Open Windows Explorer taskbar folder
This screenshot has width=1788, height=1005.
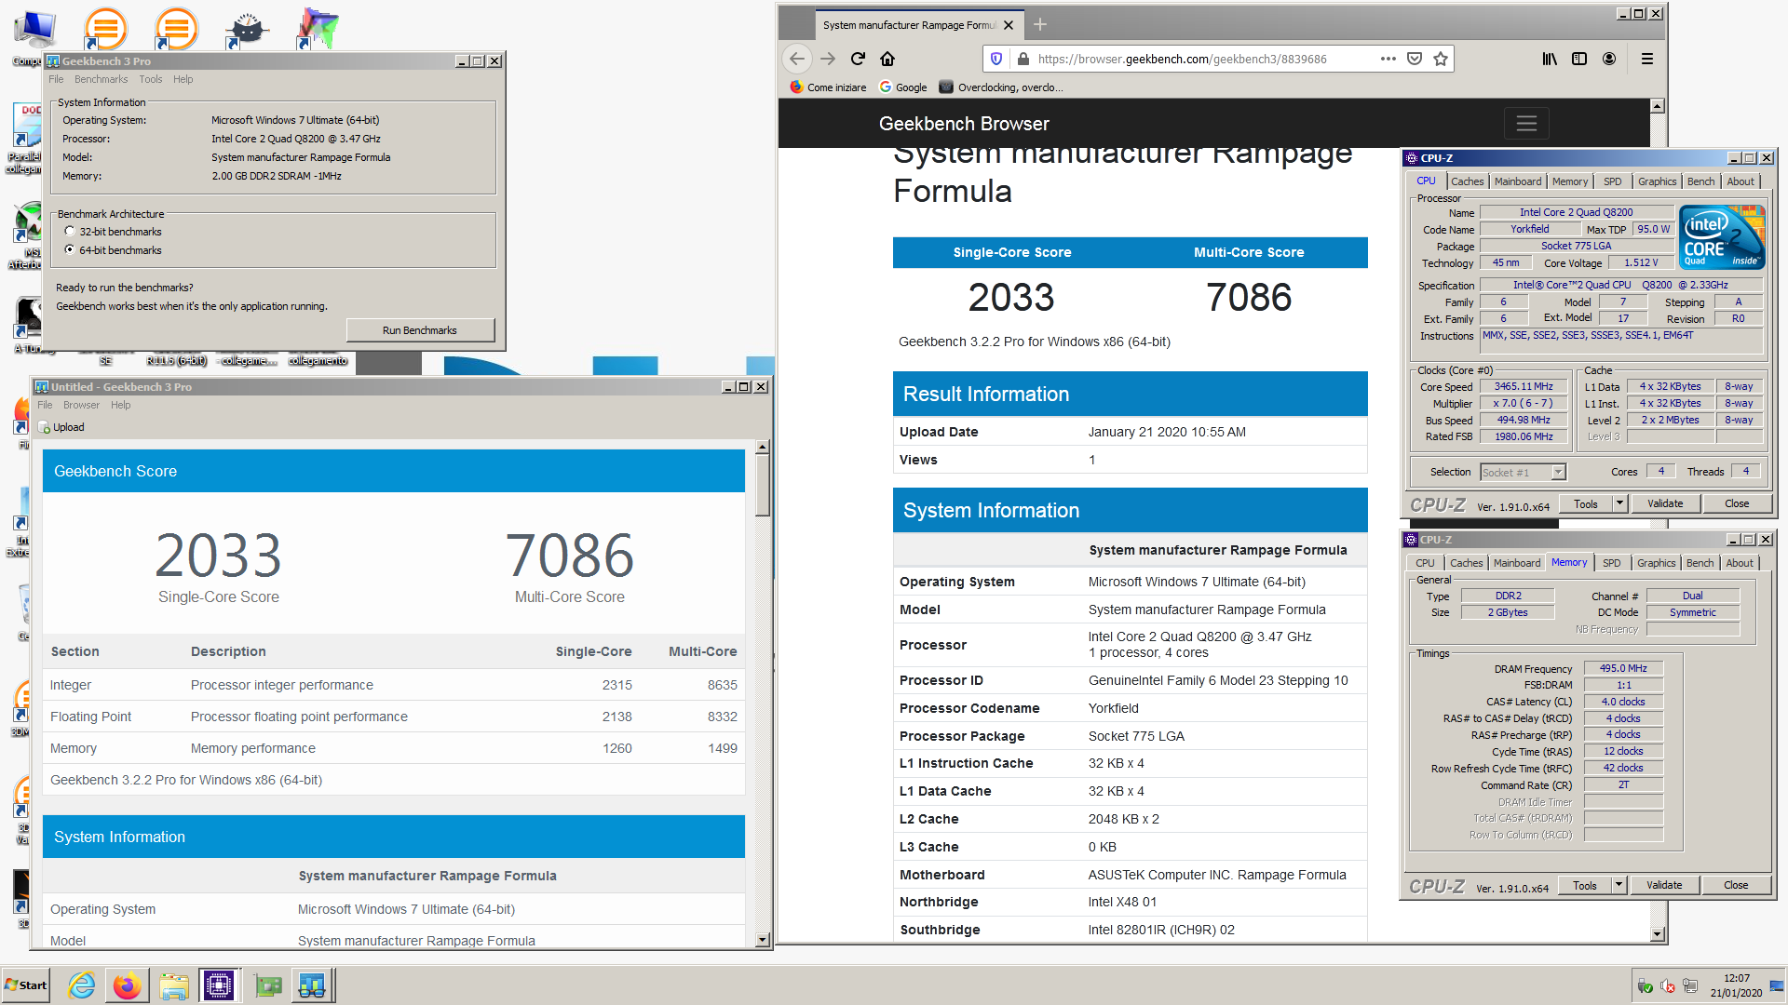click(x=173, y=985)
